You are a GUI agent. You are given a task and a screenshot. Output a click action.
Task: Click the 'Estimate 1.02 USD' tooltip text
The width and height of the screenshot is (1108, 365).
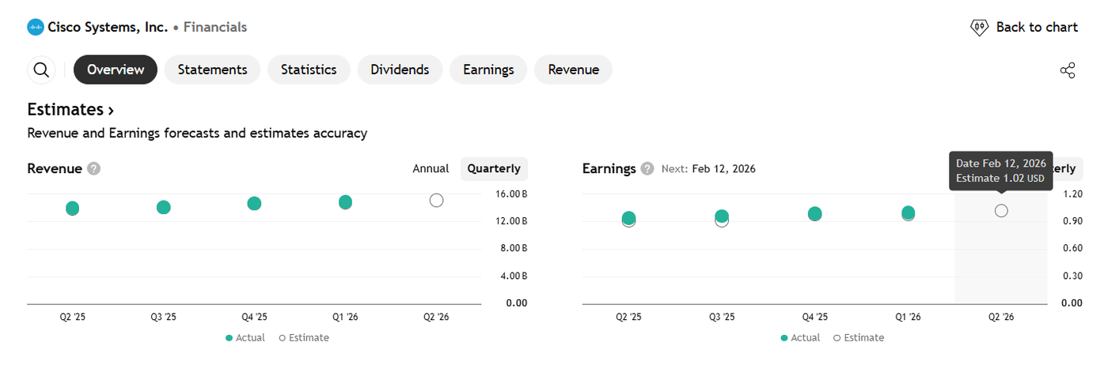[1000, 179]
